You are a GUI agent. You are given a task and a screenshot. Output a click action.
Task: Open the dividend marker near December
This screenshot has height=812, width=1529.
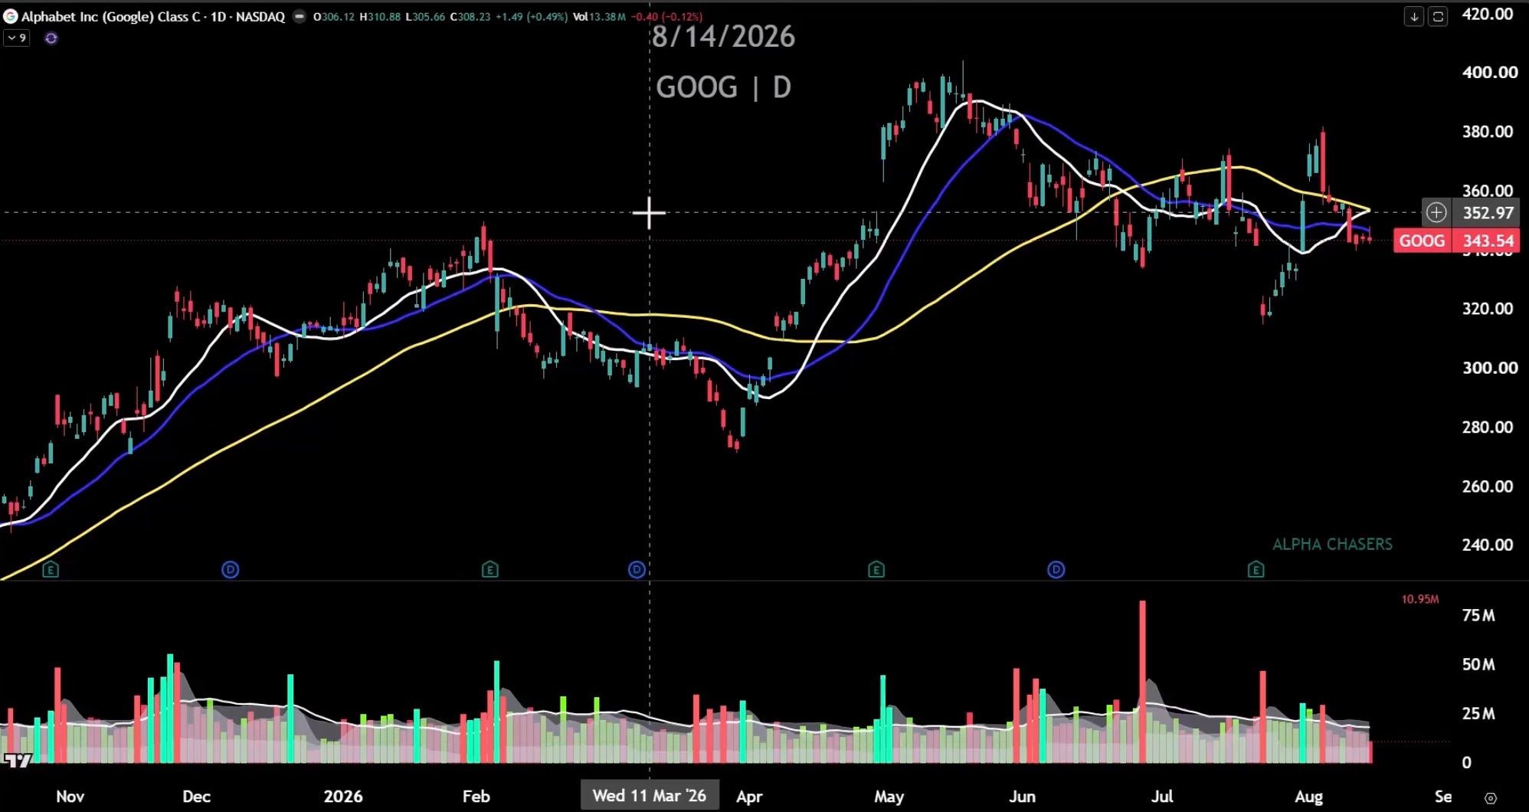tap(231, 569)
